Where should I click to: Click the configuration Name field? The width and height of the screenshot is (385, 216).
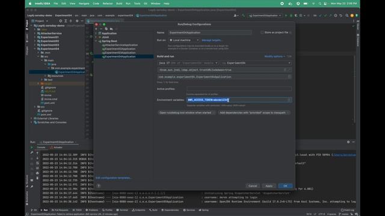[x=210, y=32]
